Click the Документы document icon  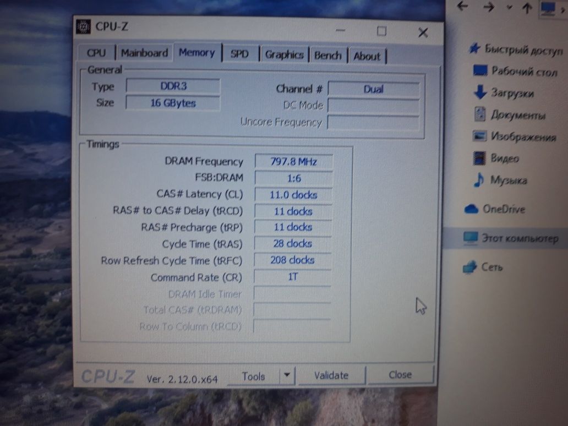click(x=480, y=114)
